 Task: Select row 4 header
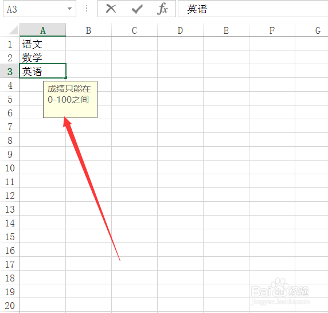(10, 85)
